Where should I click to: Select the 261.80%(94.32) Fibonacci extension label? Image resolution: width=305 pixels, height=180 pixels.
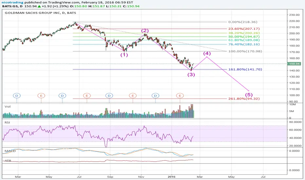point(244,99)
